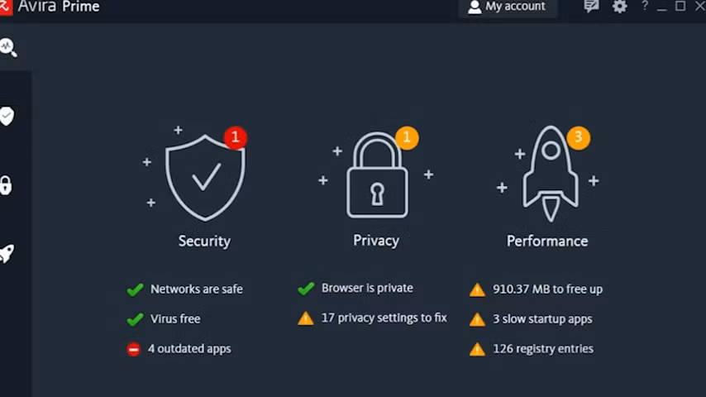Open help with the question mark
Image resolution: width=706 pixels, height=397 pixels.
click(x=645, y=6)
